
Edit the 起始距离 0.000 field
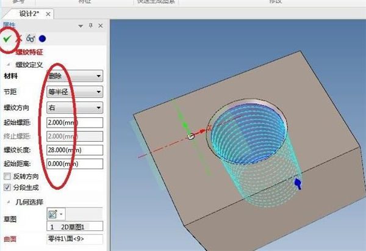pyautogui.click(x=74, y=164)
